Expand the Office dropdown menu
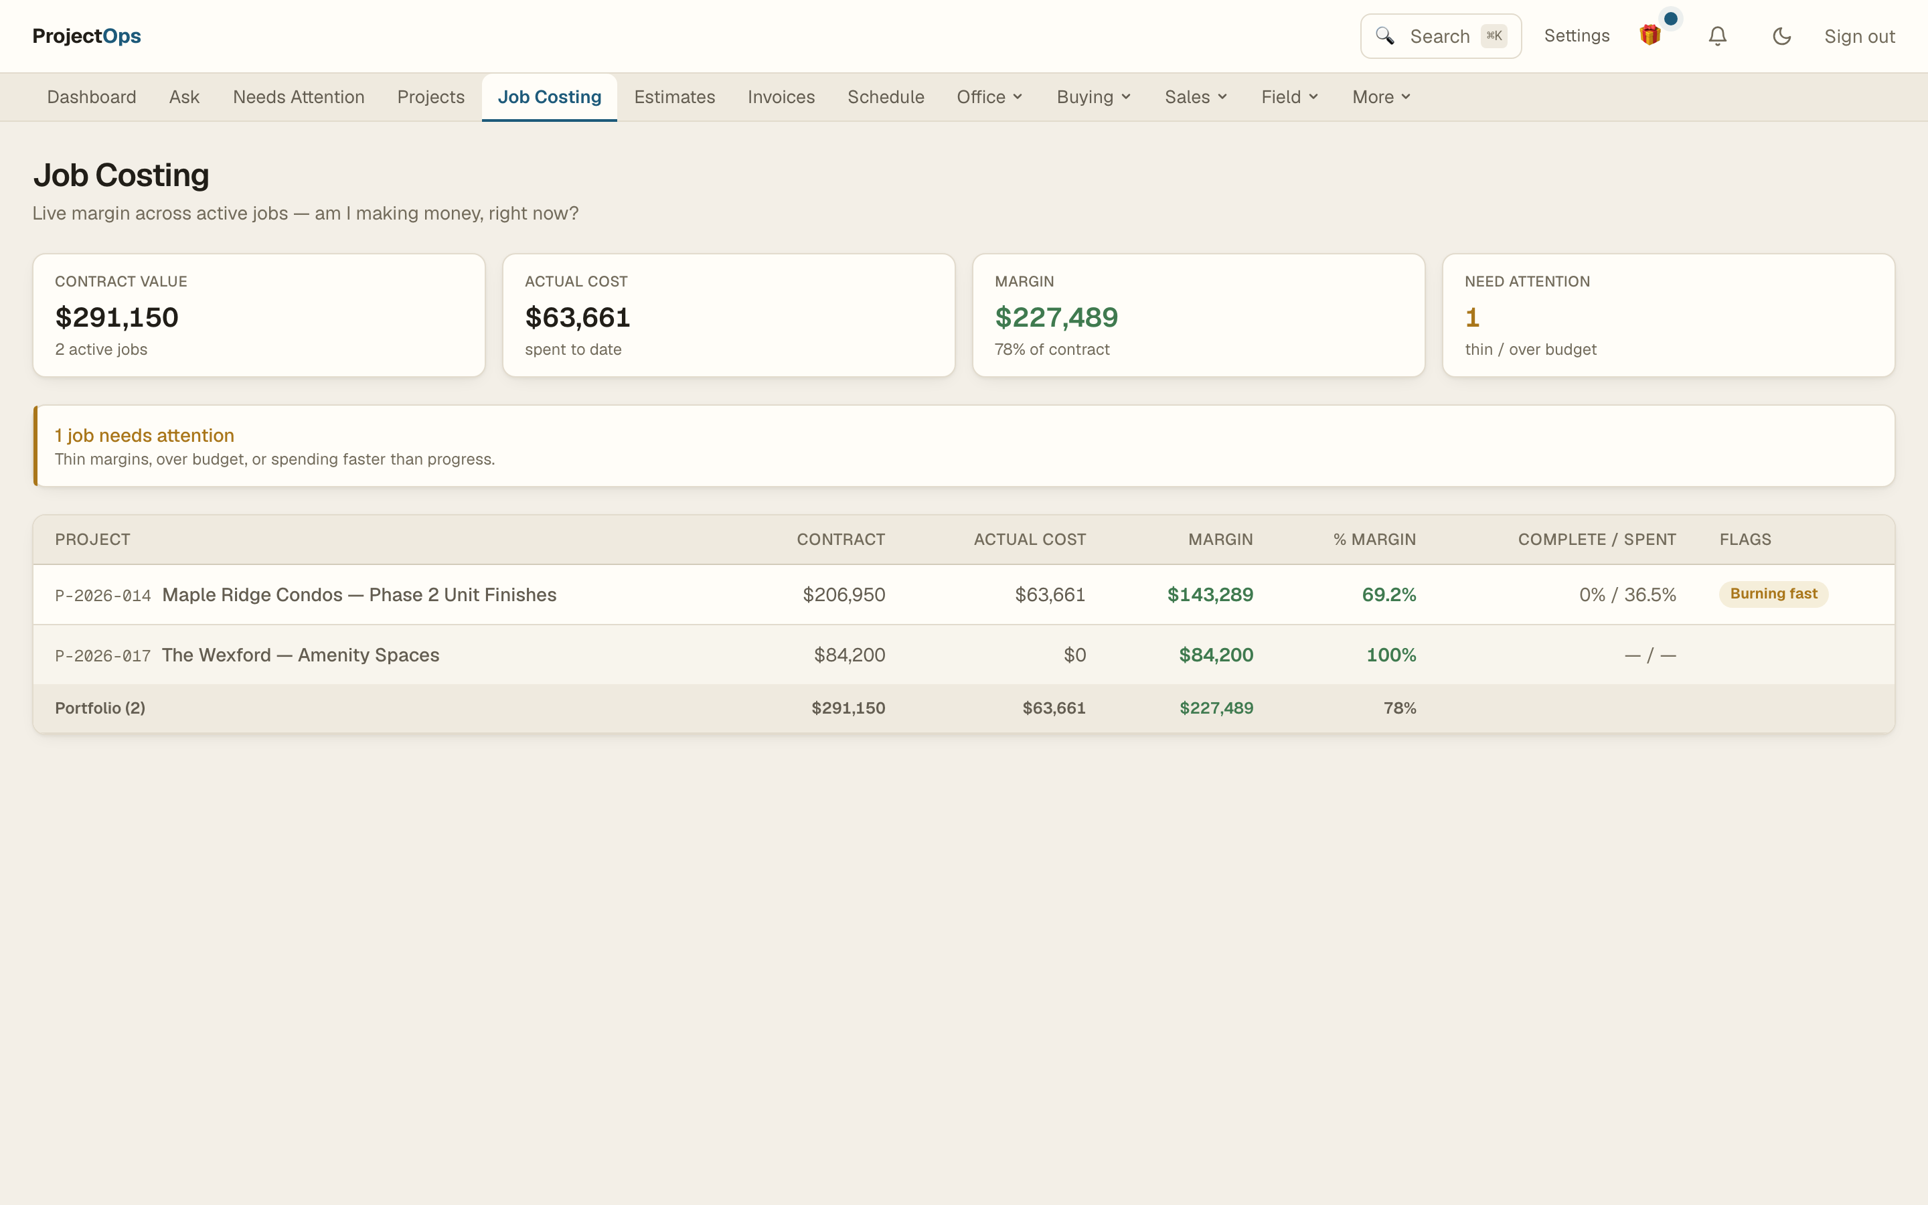Image resolution: width=1928 pixels, height=1205 pixels. point(990,97)
